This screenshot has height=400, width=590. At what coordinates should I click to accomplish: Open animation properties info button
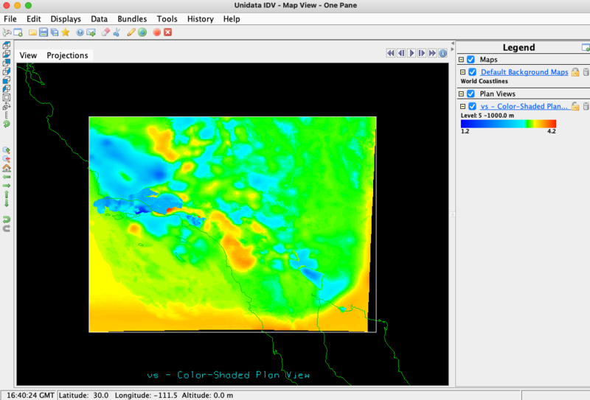click(x=443, y=53)
